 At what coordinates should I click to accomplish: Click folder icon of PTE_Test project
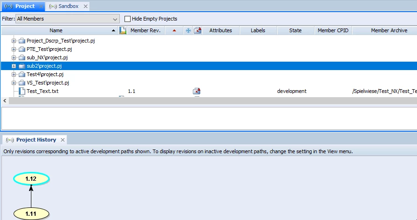(x=22, y=49)
